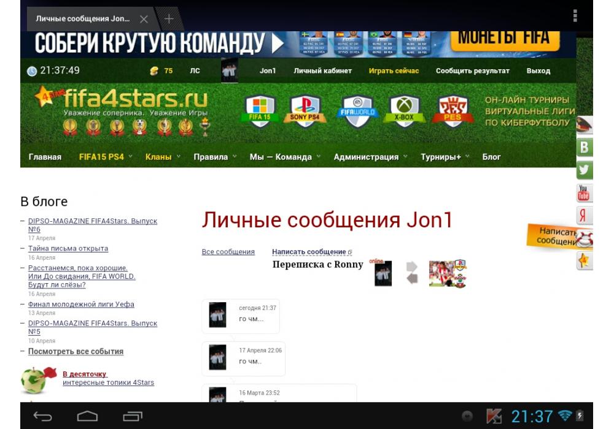Go to Главная in the nav bar
The width and height of the screenshot is (614, 429).
click(45, 157)
